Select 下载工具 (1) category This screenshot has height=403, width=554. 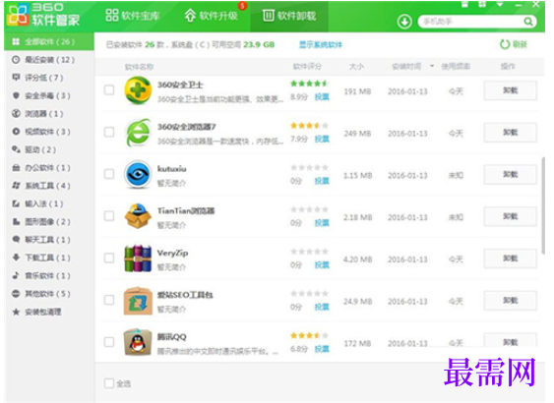[41, 258]
